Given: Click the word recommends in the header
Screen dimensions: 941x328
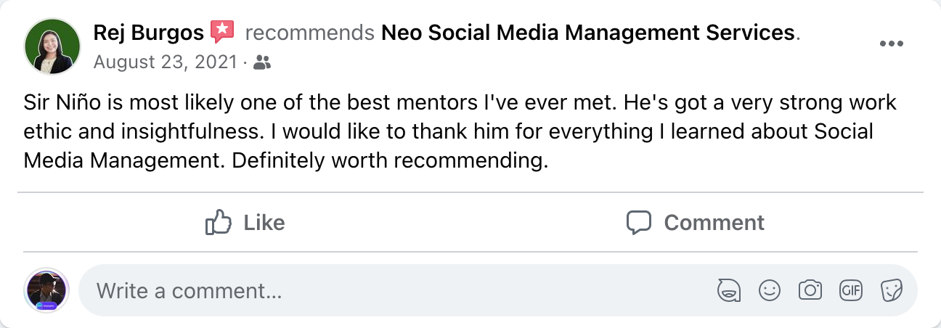Looking at the screenshot, I should pos(310,33).
